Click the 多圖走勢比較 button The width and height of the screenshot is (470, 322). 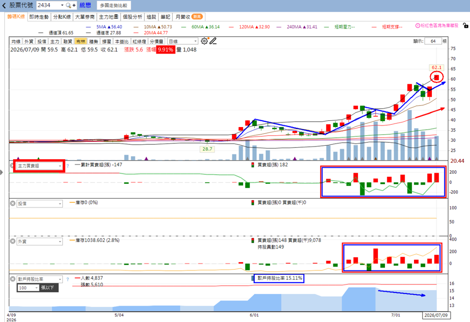coord(114,5)
